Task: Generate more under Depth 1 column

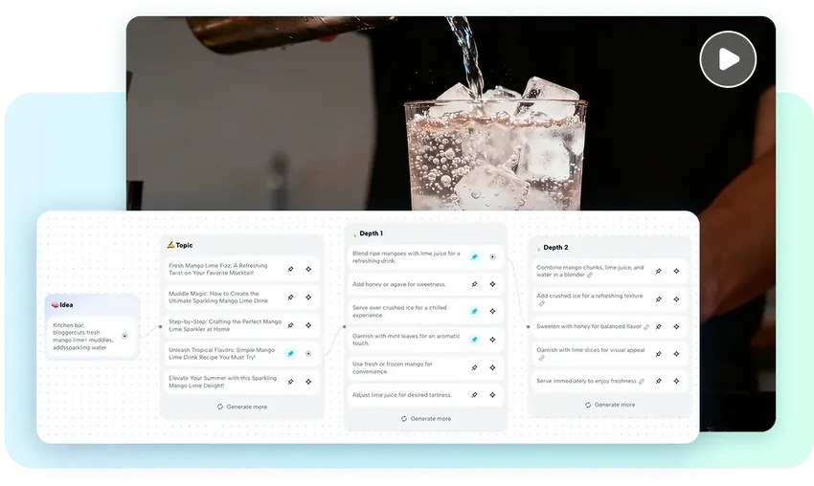Action: pos(425,419)
